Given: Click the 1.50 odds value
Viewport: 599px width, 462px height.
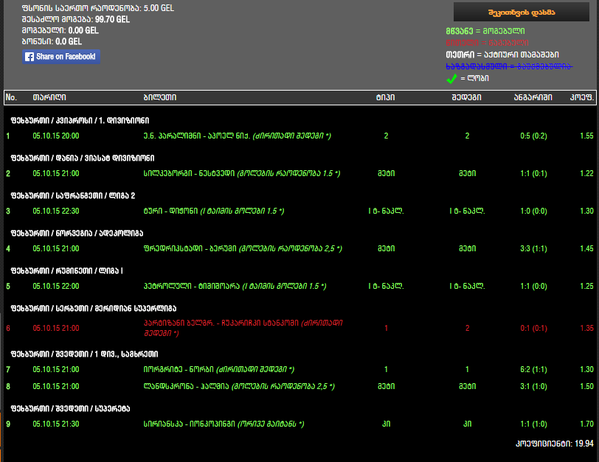Looking at the screenshot, I should pyautogui.click(x=586, y=386).
